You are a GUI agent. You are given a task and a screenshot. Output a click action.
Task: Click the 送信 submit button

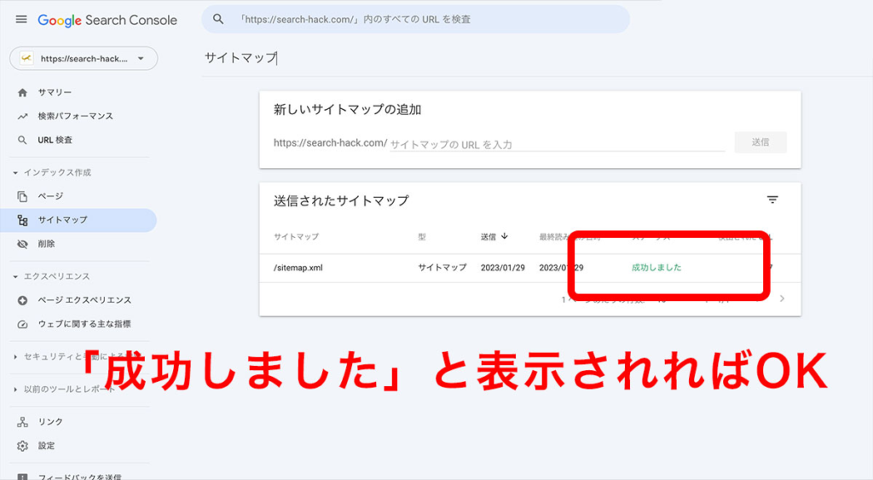[760, 142]
